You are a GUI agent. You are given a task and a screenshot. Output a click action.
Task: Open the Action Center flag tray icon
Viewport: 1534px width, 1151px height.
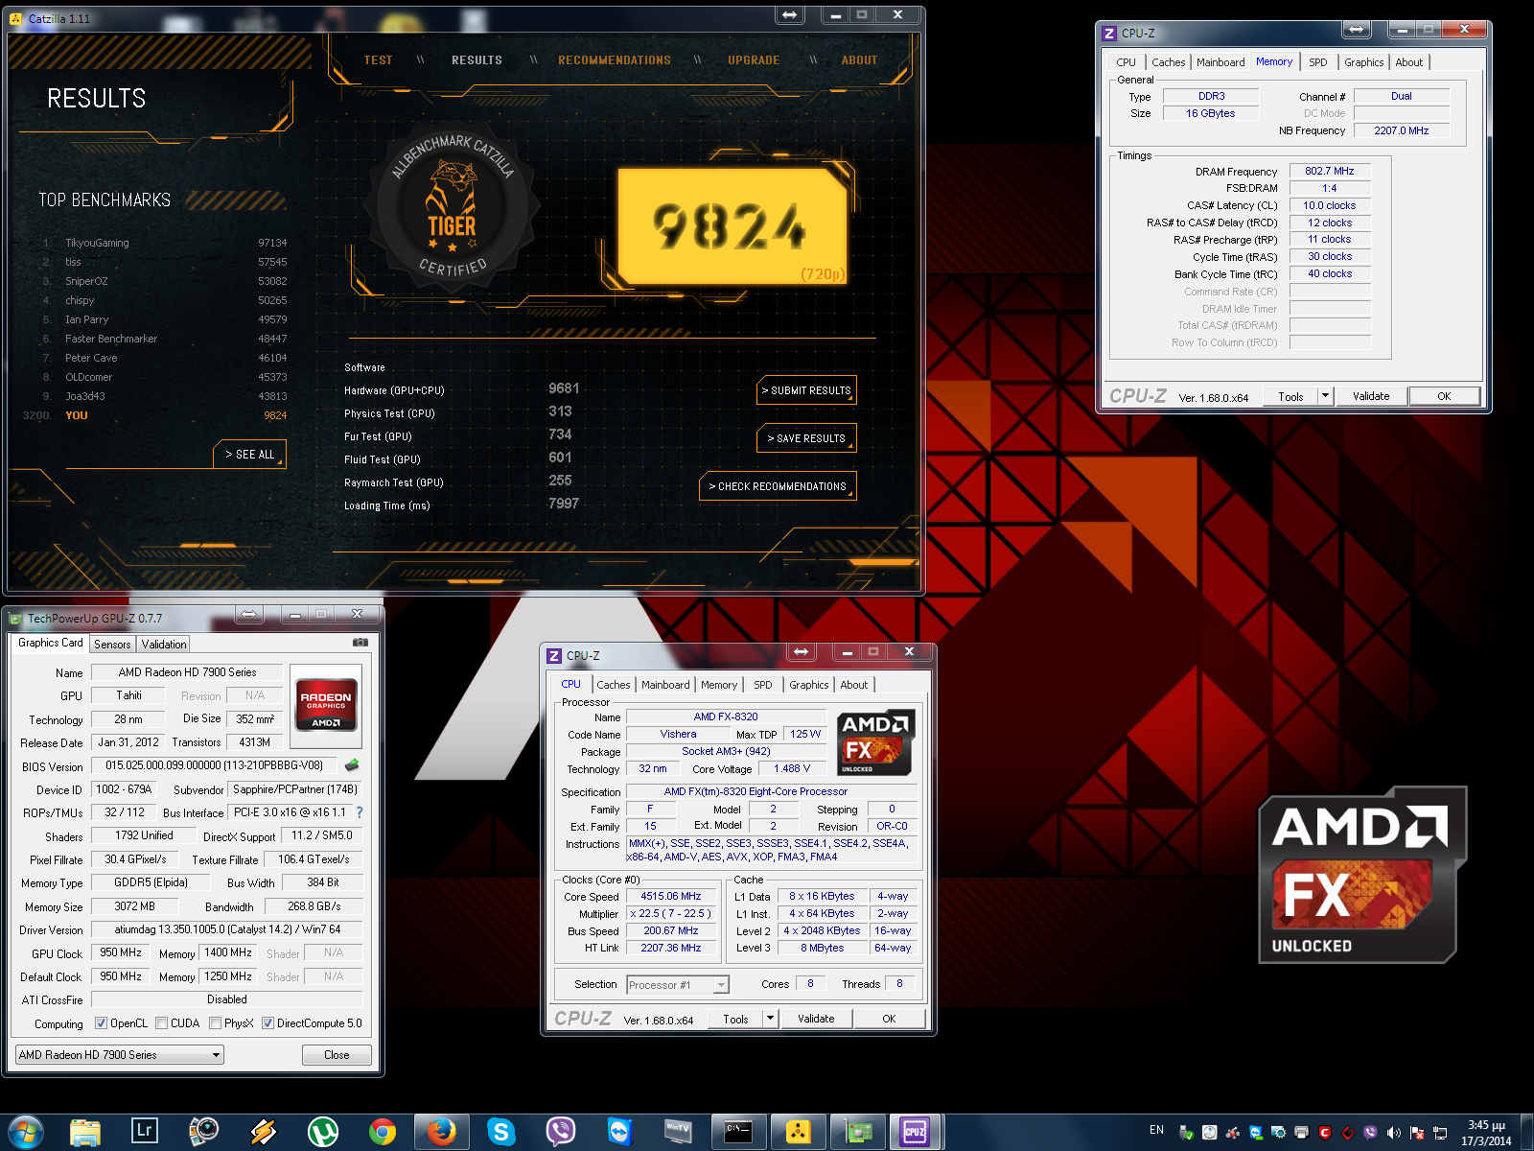coord(1416,1133)
